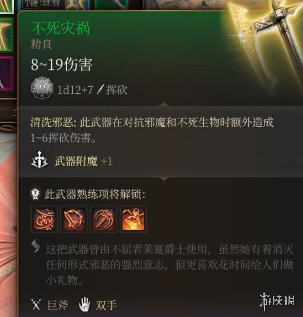This screenshot has height=317, width=303.
Task: Click the slash damage-type icon before 挥砍
Action: [100, 89]
